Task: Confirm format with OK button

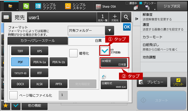Action: tap(127, 27)
